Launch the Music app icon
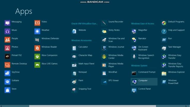190x107 pixels. 7,31
